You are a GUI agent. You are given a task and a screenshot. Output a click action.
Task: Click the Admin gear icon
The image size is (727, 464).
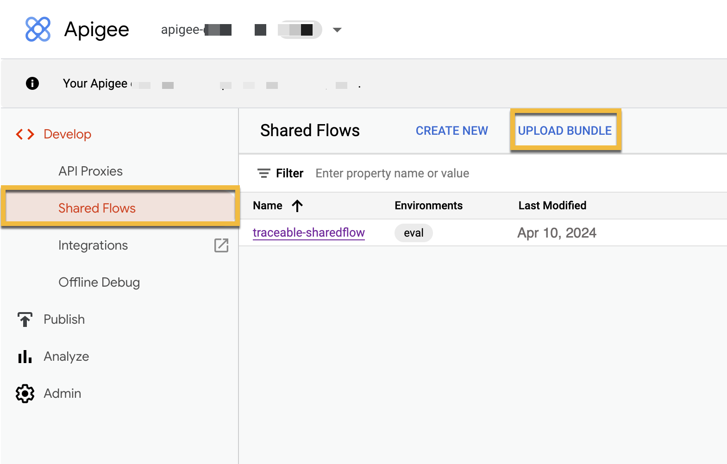(x=25, y=394)
